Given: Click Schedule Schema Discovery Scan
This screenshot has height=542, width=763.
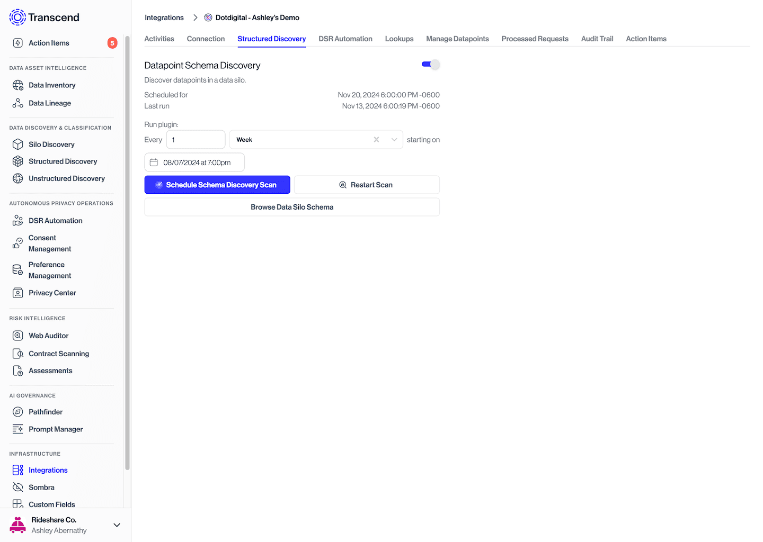Looking at the screenshot, I should 217,184.
